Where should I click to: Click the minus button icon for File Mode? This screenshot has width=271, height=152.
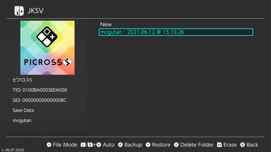tap(49, 145)
